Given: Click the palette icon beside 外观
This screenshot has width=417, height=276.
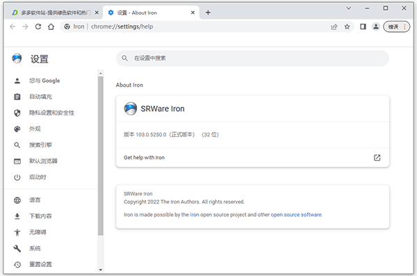Looking at the screenshot, I should (17, 129).
